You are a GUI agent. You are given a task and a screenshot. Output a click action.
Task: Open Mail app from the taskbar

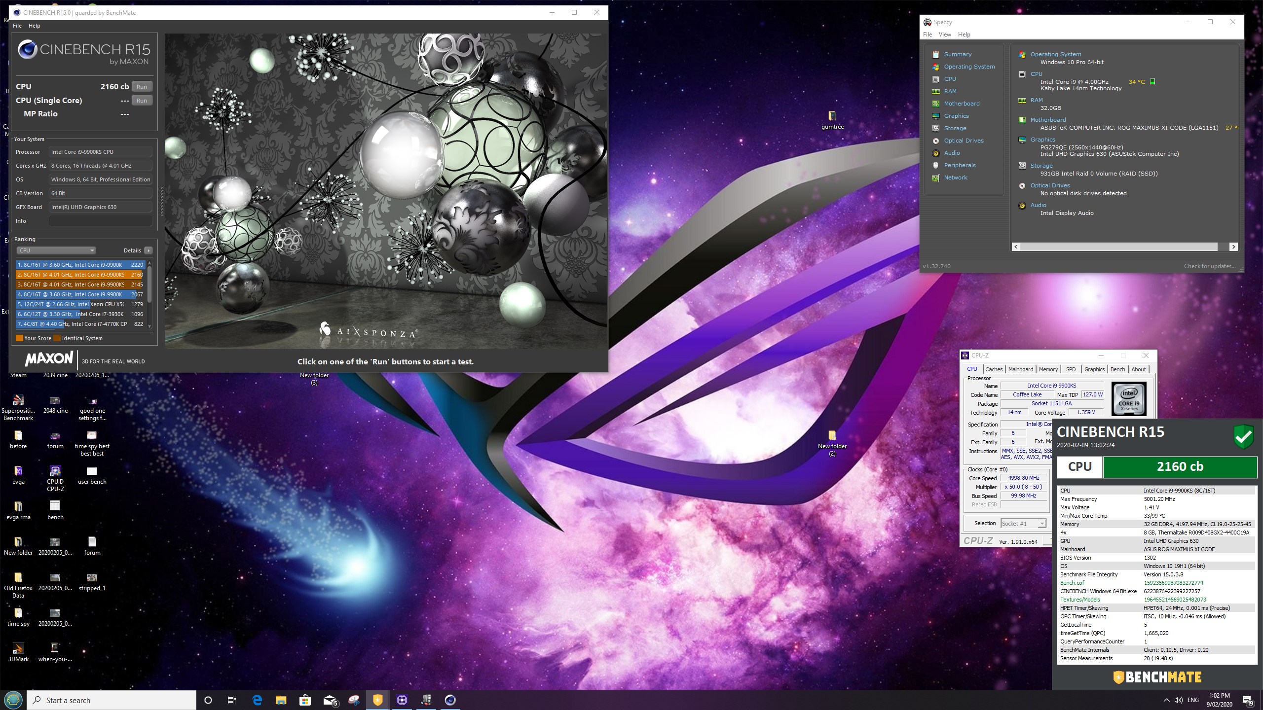[331, 700]
